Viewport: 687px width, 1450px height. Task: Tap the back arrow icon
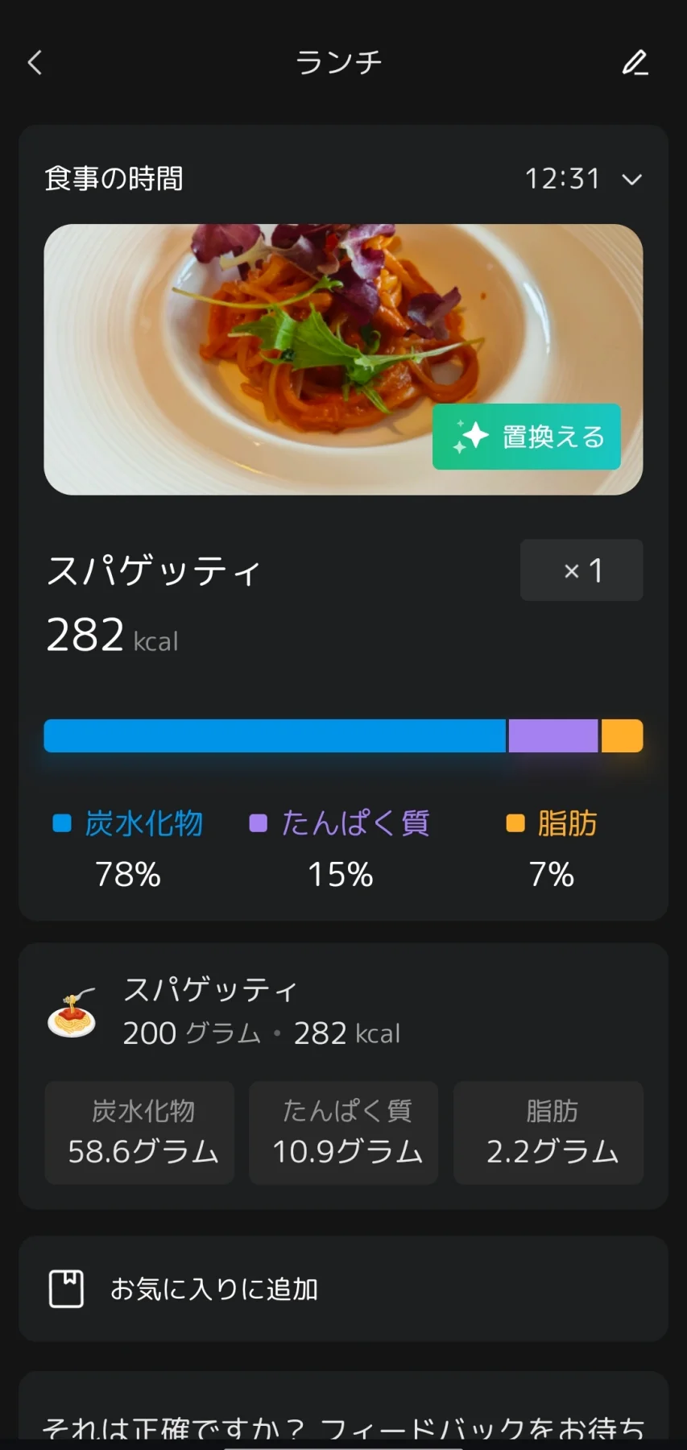[x=35, y=63]
